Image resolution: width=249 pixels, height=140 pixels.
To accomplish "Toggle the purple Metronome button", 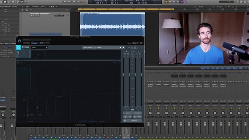I will (x=185, y=2).
